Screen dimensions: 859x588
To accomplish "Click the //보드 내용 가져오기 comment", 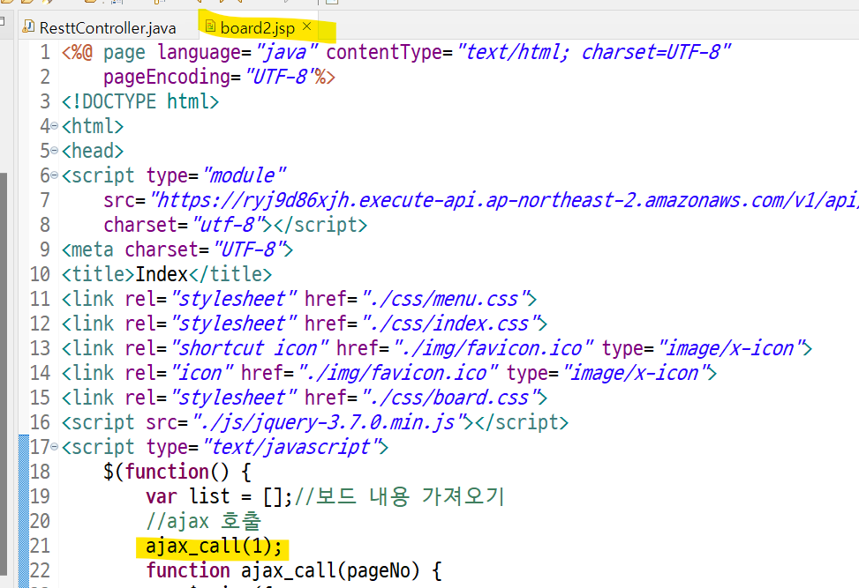I will (x=398, y=496).
